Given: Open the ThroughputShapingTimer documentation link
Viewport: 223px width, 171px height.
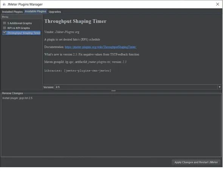Looking at the screenshot, I should point(101,47).
